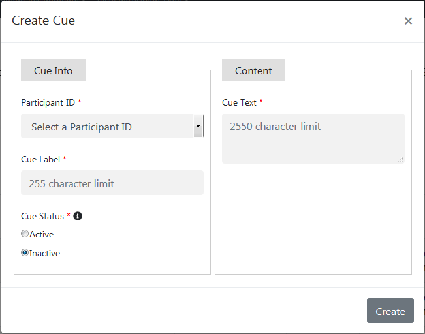
Task: Click the red asterisk beside Participant ID
Action: (80, 102)
